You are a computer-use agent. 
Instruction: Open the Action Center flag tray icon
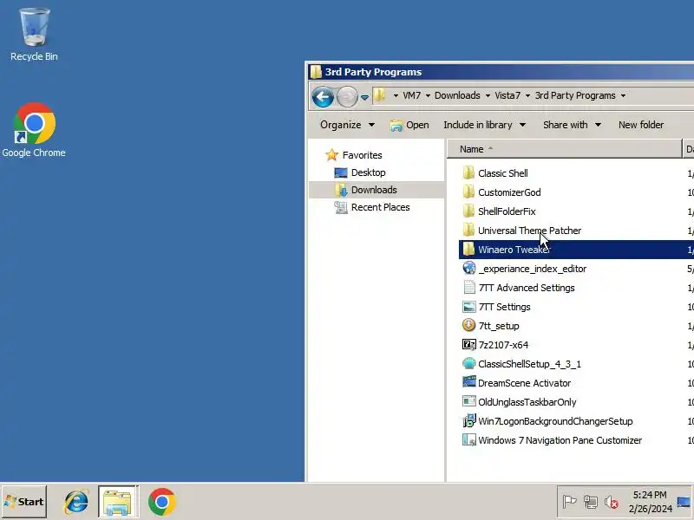[x=569, y=502]
